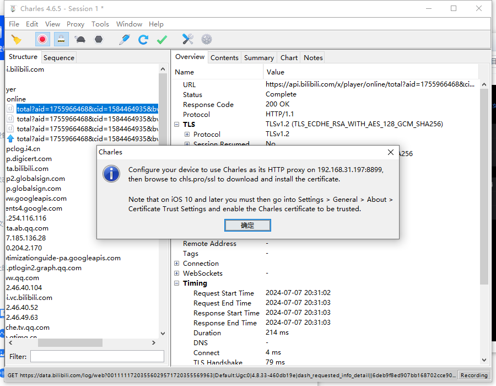Click the broom Clear Session icon
496x386 pixels.
point(16,40)
